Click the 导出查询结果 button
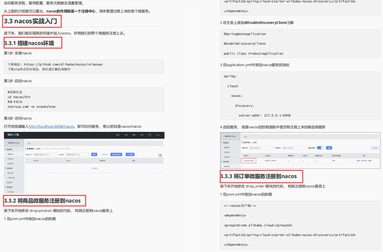Image resolution: width=383 pixels, height=252 pixels. pyautogui.click(x=116, y=155)
